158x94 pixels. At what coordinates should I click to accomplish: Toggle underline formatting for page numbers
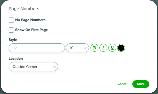coord(112,48)
